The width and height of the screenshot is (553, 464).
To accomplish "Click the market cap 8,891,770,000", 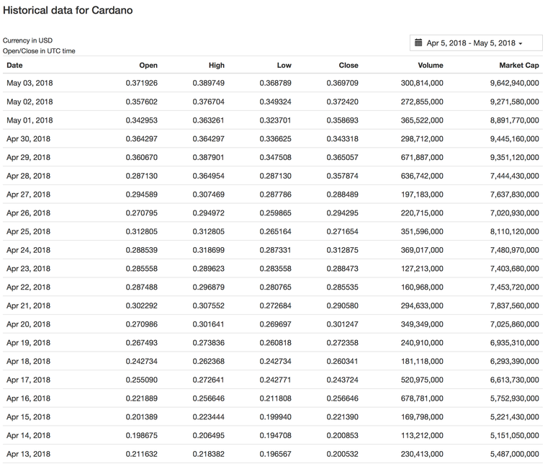I will [514, 120].
